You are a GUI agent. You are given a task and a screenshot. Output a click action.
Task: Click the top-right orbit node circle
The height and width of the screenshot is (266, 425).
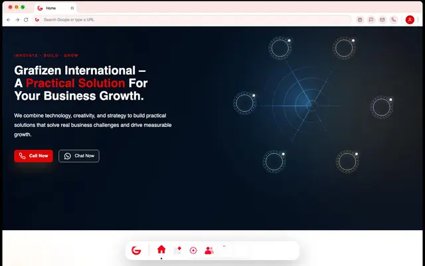344,49
